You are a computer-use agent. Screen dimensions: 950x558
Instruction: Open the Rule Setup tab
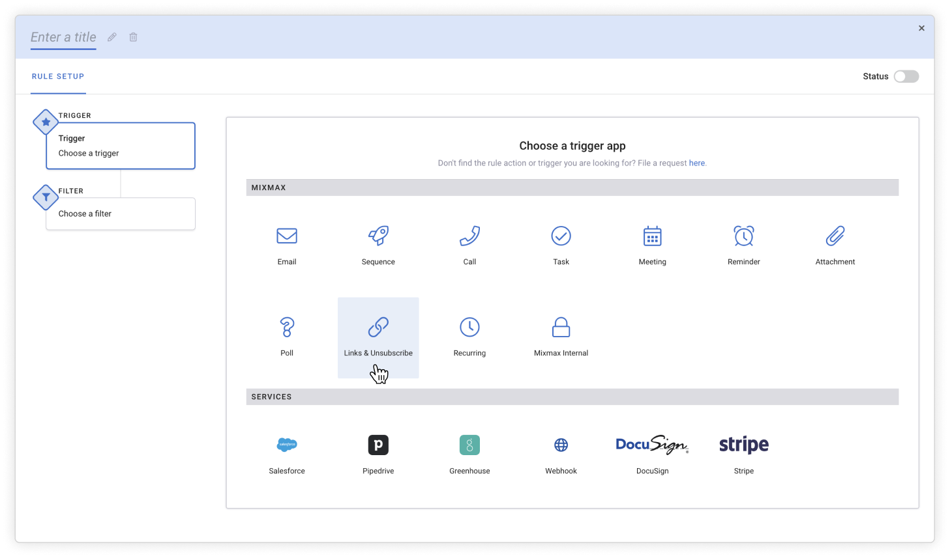click(x=58, y=76)
